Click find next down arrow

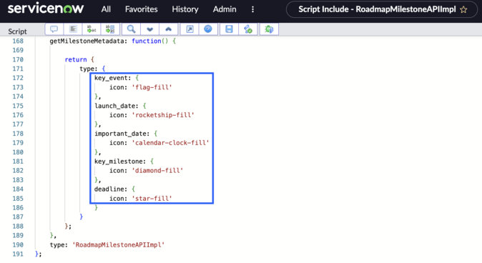click(x=149, y=29)
